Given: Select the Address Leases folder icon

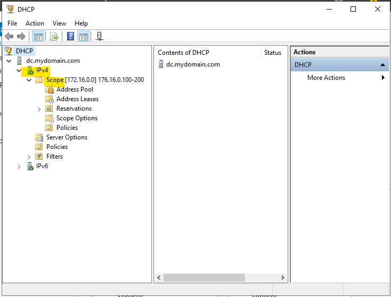Looking at the screenshot, I should (50, 99).
